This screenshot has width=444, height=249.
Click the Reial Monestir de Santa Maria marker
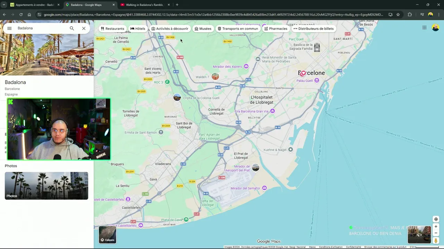[258, 59]
